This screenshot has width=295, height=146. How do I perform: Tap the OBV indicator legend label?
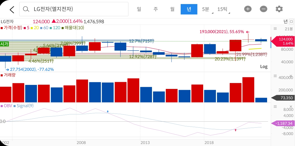point(7,106)
